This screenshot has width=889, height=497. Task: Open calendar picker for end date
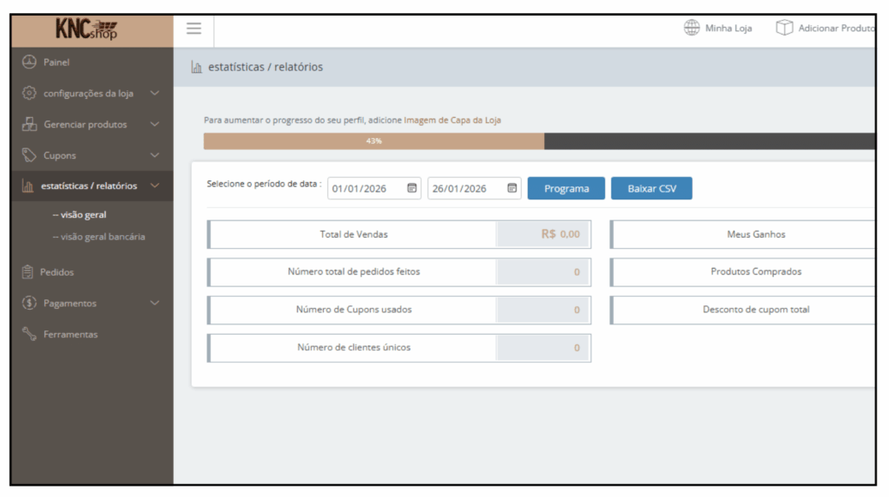click(511, 188)
